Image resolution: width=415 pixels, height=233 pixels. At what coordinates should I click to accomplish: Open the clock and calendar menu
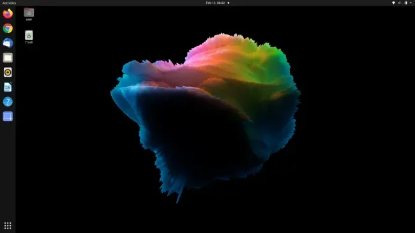[x=215, y=3]
